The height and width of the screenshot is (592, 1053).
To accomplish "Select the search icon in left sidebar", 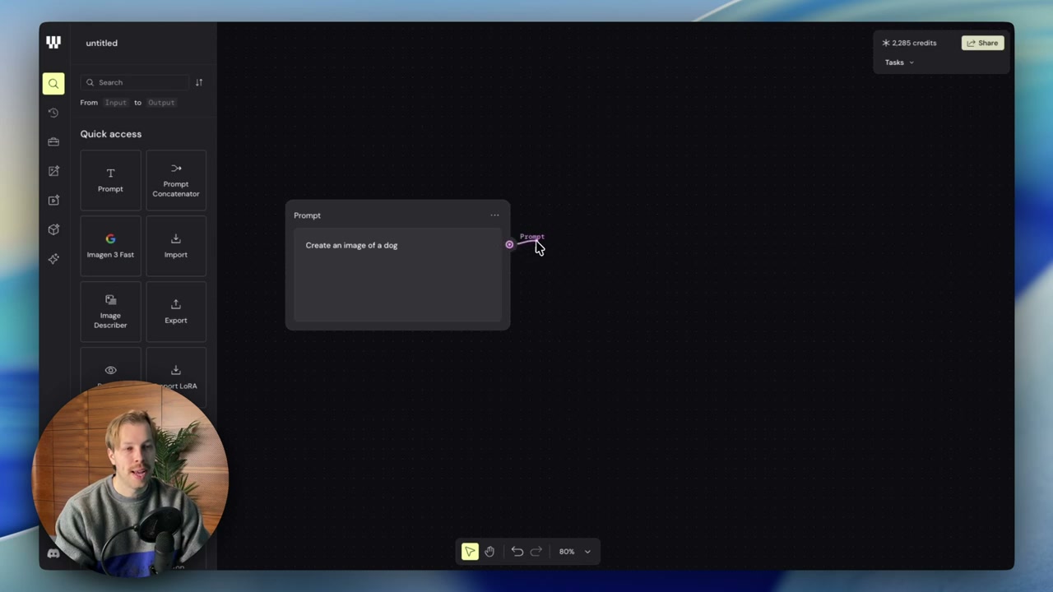I will point(53,83).
